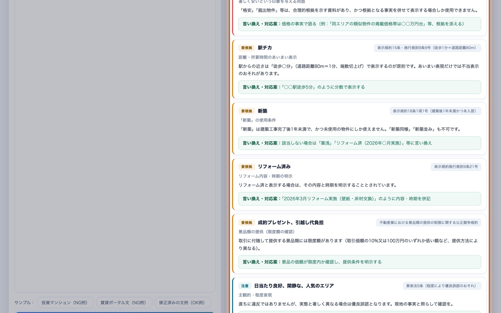Click the 「新築」は建築工事完了後1年未満 description sentence
501x313 pixels.
point(351,129)
